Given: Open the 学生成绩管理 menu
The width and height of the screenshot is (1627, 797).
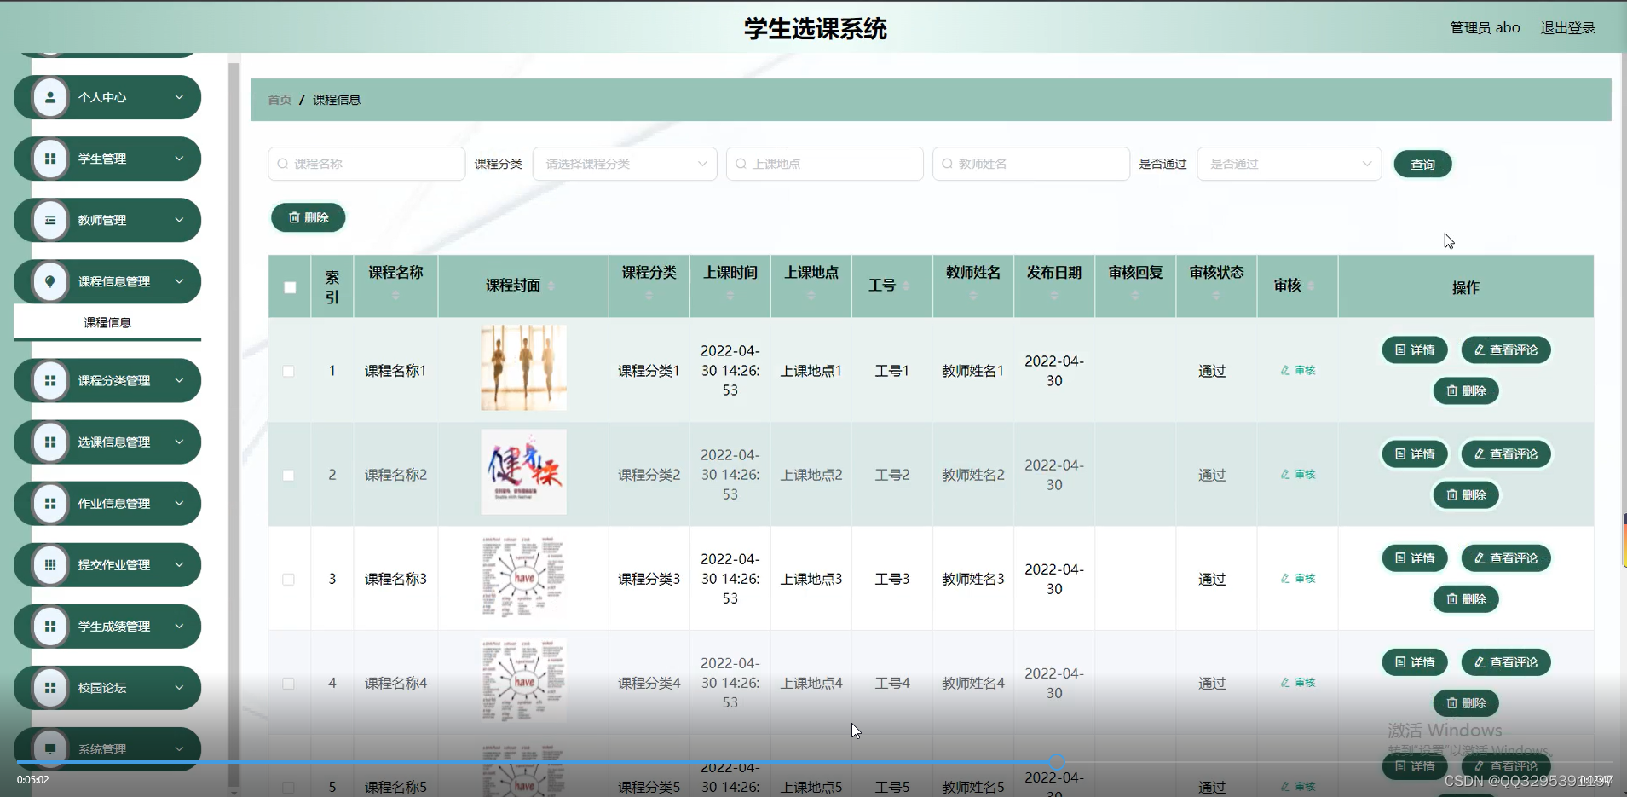Looking at the screenshot, I should pyautogui.click(x=107, y=626).
